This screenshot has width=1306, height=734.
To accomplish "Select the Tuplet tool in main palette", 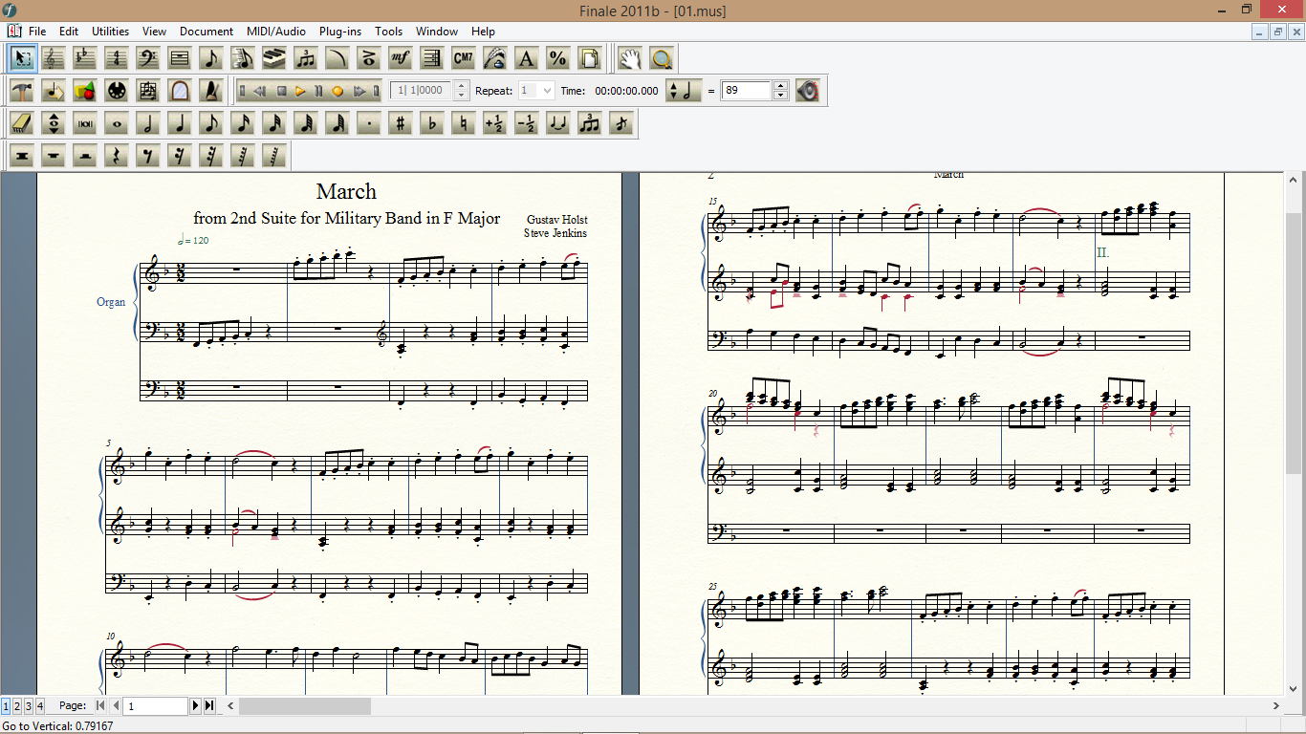I will click(306, 58).
